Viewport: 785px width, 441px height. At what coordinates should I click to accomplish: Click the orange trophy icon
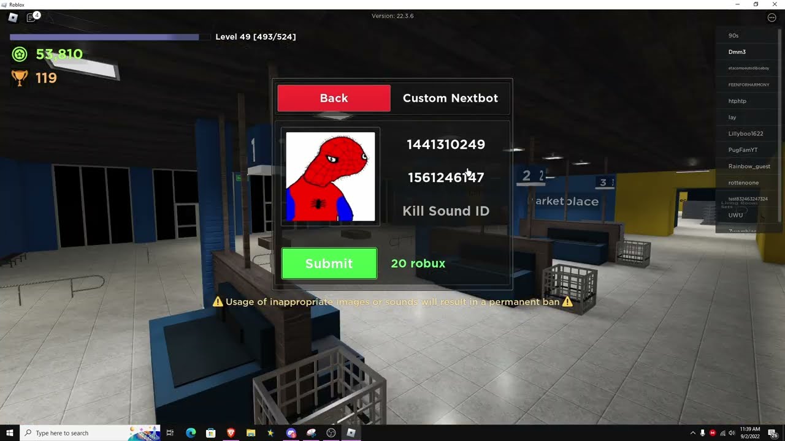20,78
